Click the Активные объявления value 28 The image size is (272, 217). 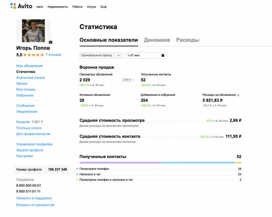pyautogui.click(x=82, y=101)
